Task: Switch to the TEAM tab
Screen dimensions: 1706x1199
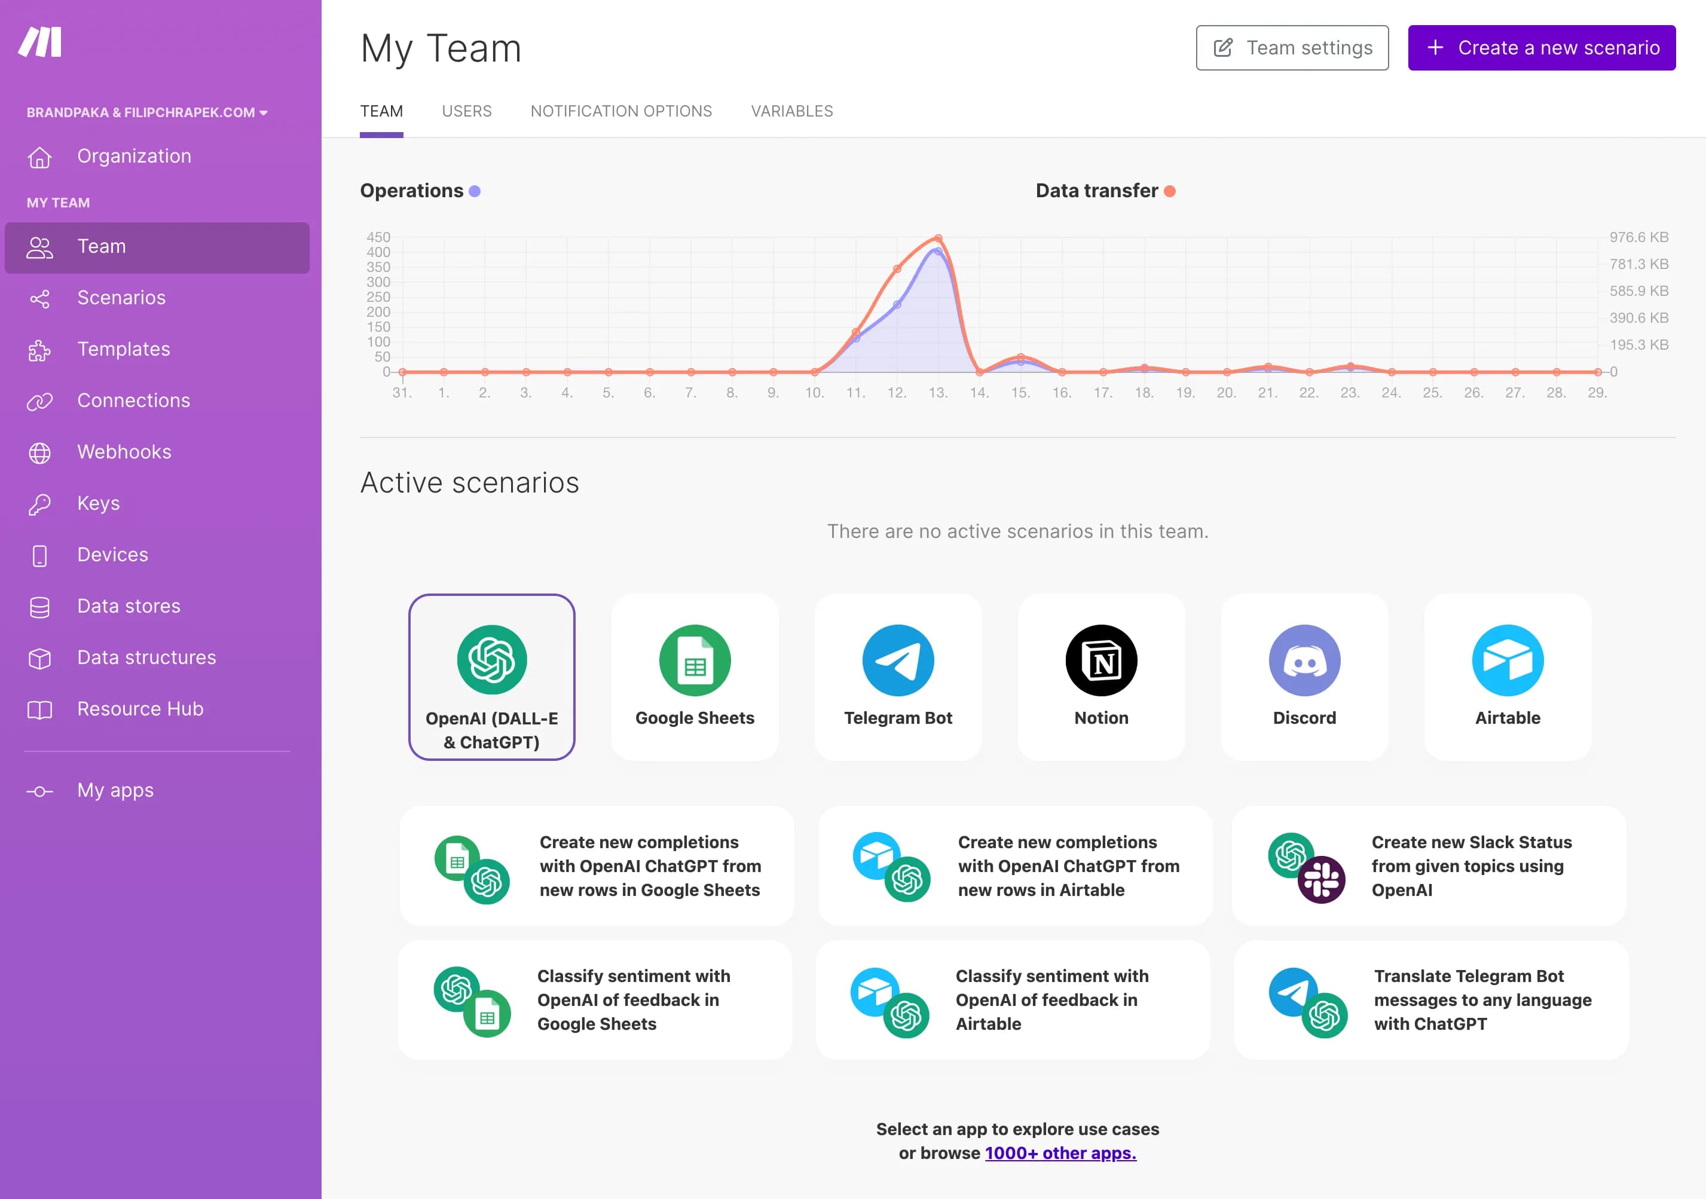Action: tap(381, 111)
